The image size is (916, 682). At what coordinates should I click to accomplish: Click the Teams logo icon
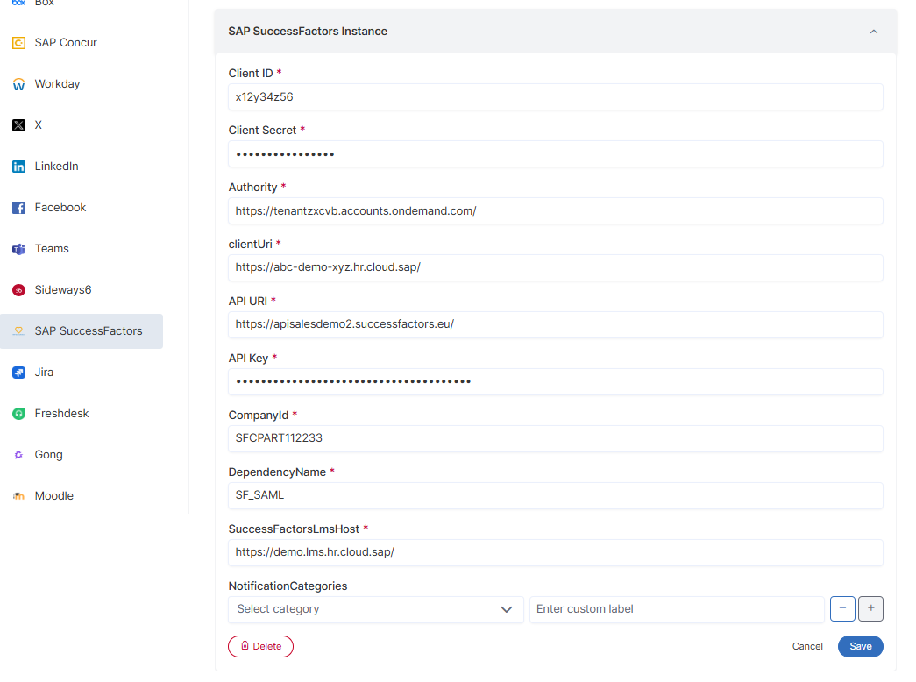(18, 249)
